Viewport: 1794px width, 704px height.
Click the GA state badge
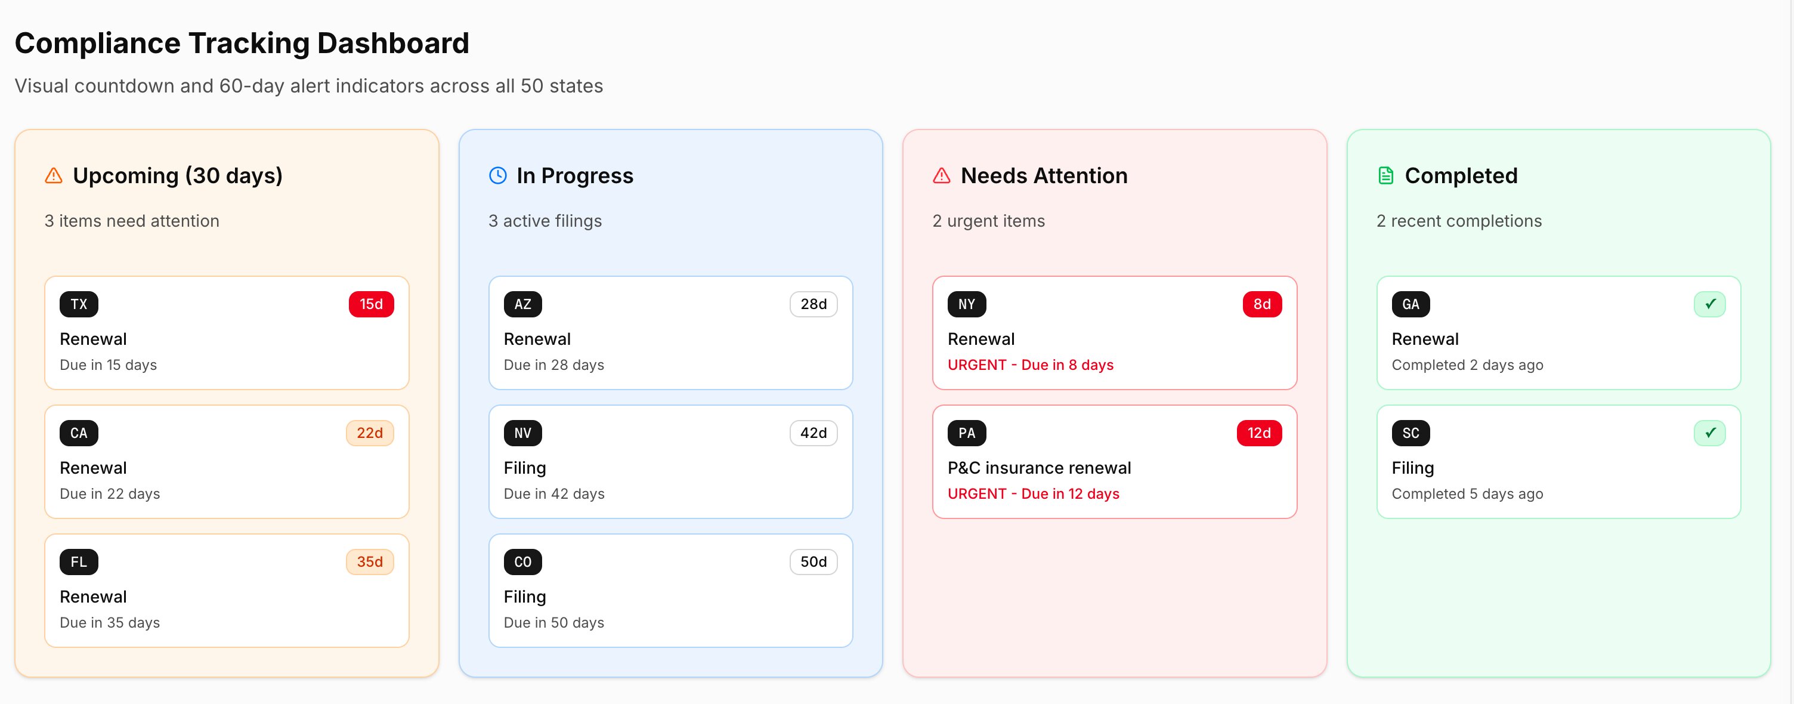1411,304
